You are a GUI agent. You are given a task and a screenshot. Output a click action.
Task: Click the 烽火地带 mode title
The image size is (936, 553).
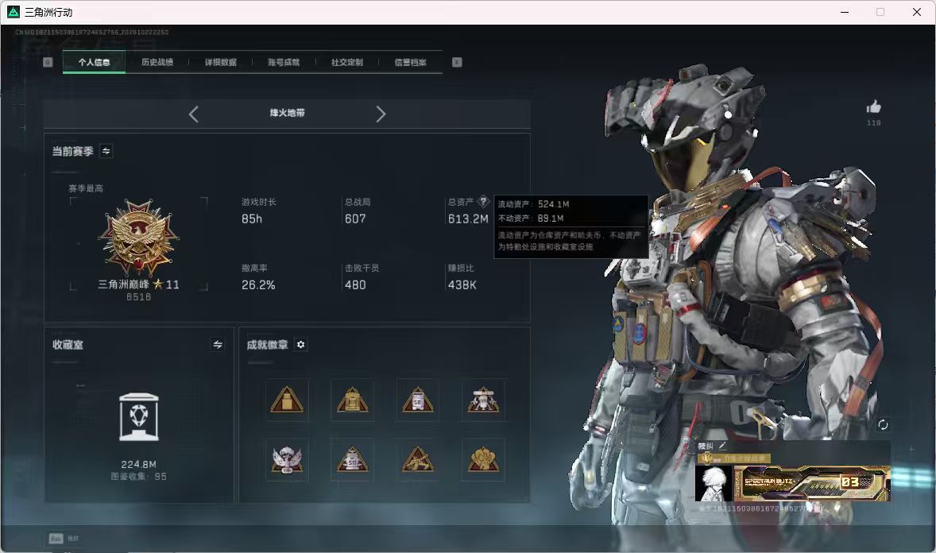287,113
